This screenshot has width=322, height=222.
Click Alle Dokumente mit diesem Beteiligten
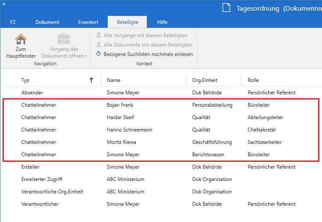click(x=148, y=45)
